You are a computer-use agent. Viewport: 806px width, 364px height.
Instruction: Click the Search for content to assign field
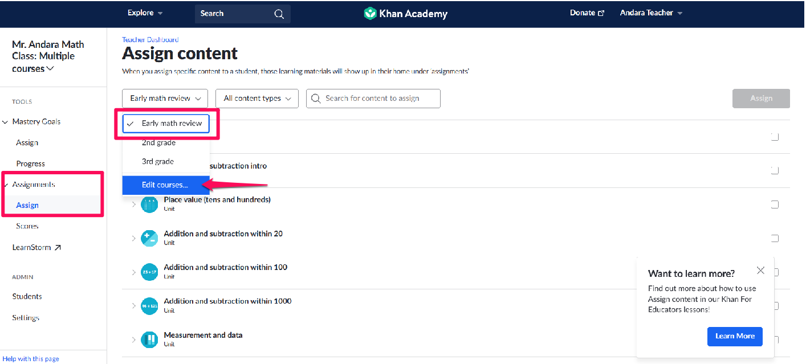point(373,99)
